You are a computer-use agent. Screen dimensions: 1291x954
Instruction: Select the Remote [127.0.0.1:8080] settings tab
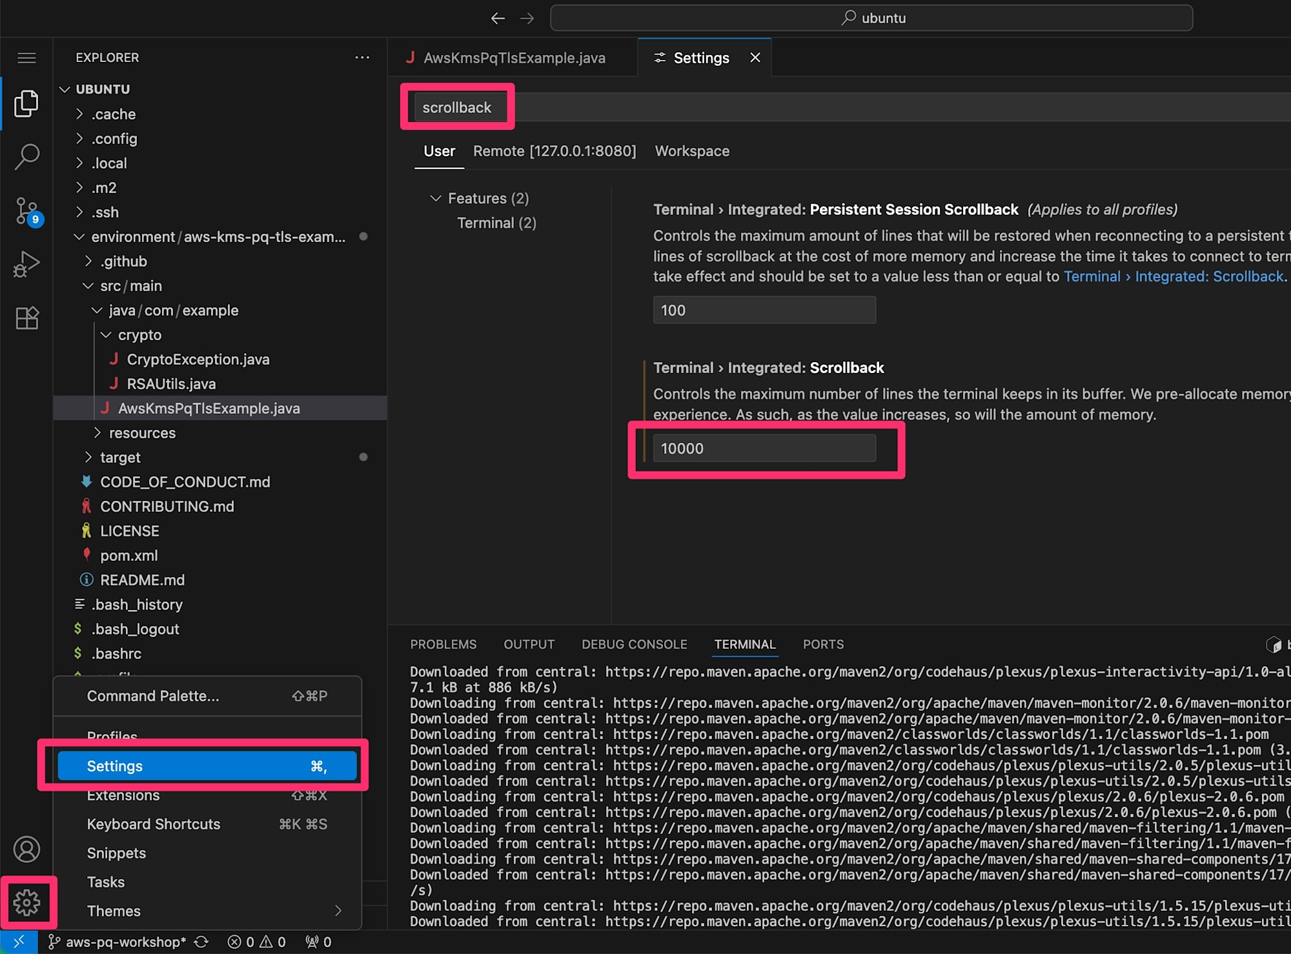(554, 151)
